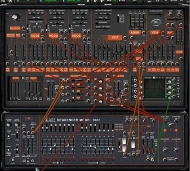Image resolution: width=190 pixels, height=171 pixels.
Task: Click the jack right of the preamplifier label
Action: (23, 28)
